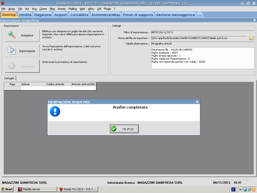Screen dimensions: 257x193
Task: Restore down the Ready Pro window
Action: pyautogui.click(x=248, y=3)
